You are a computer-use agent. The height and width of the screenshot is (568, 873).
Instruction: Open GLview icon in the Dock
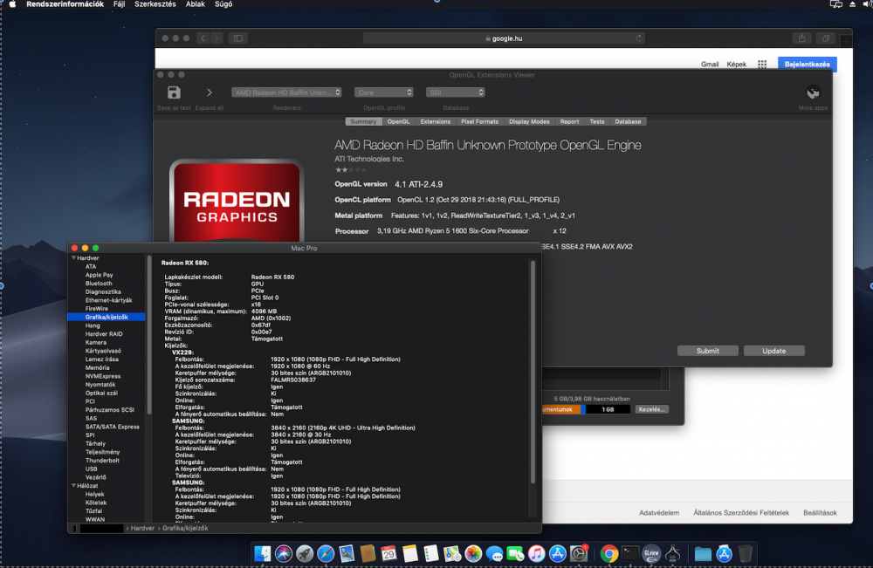tap(651, 553)
